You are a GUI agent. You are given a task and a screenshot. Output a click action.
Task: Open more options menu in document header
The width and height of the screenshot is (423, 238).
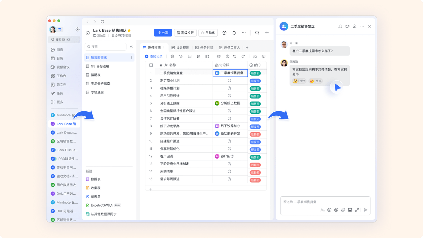coord(244,33)
